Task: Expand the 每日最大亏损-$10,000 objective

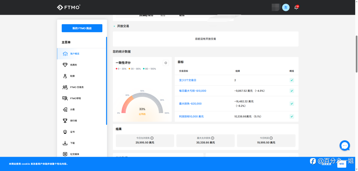Action: [192, 91]
